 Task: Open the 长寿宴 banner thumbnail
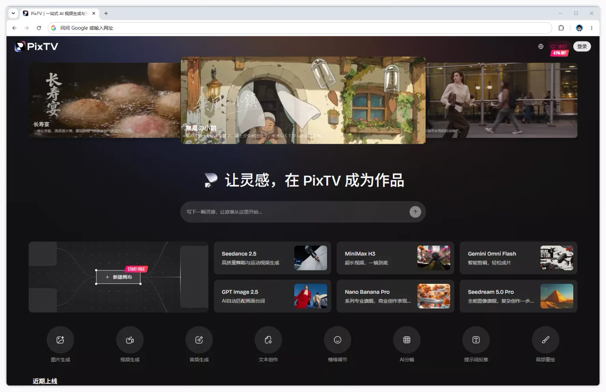point(105,100)
